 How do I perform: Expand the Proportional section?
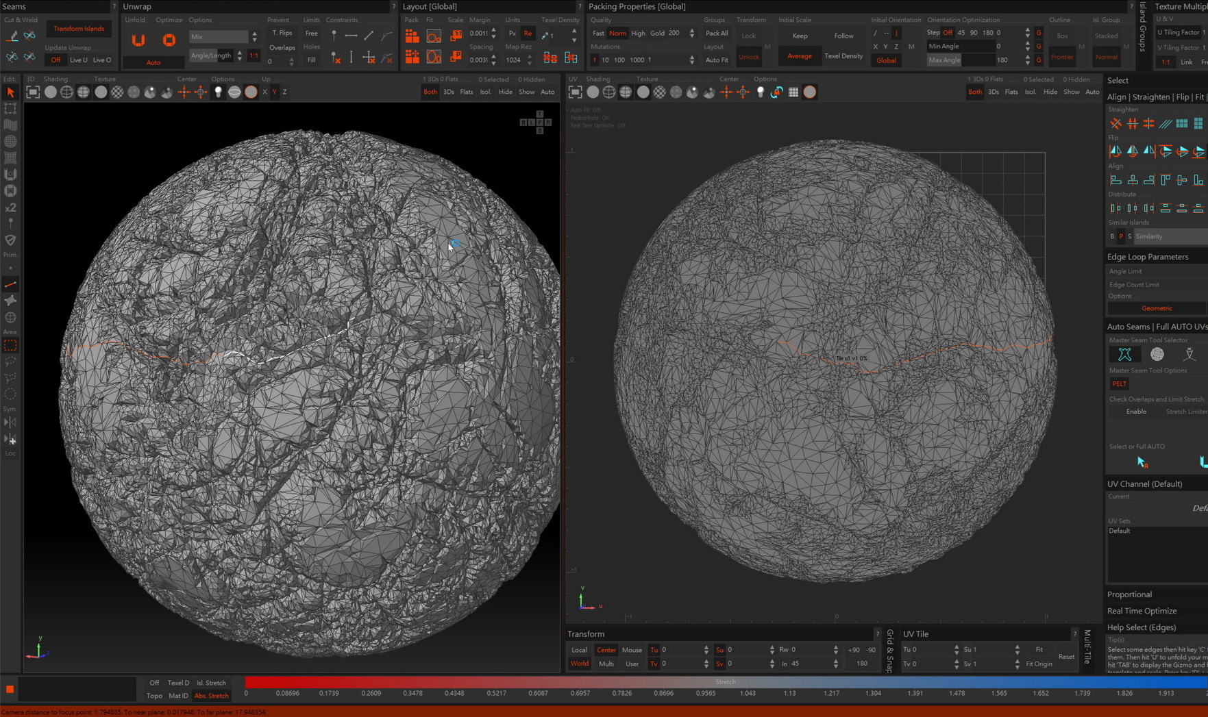click(1129, 594)
